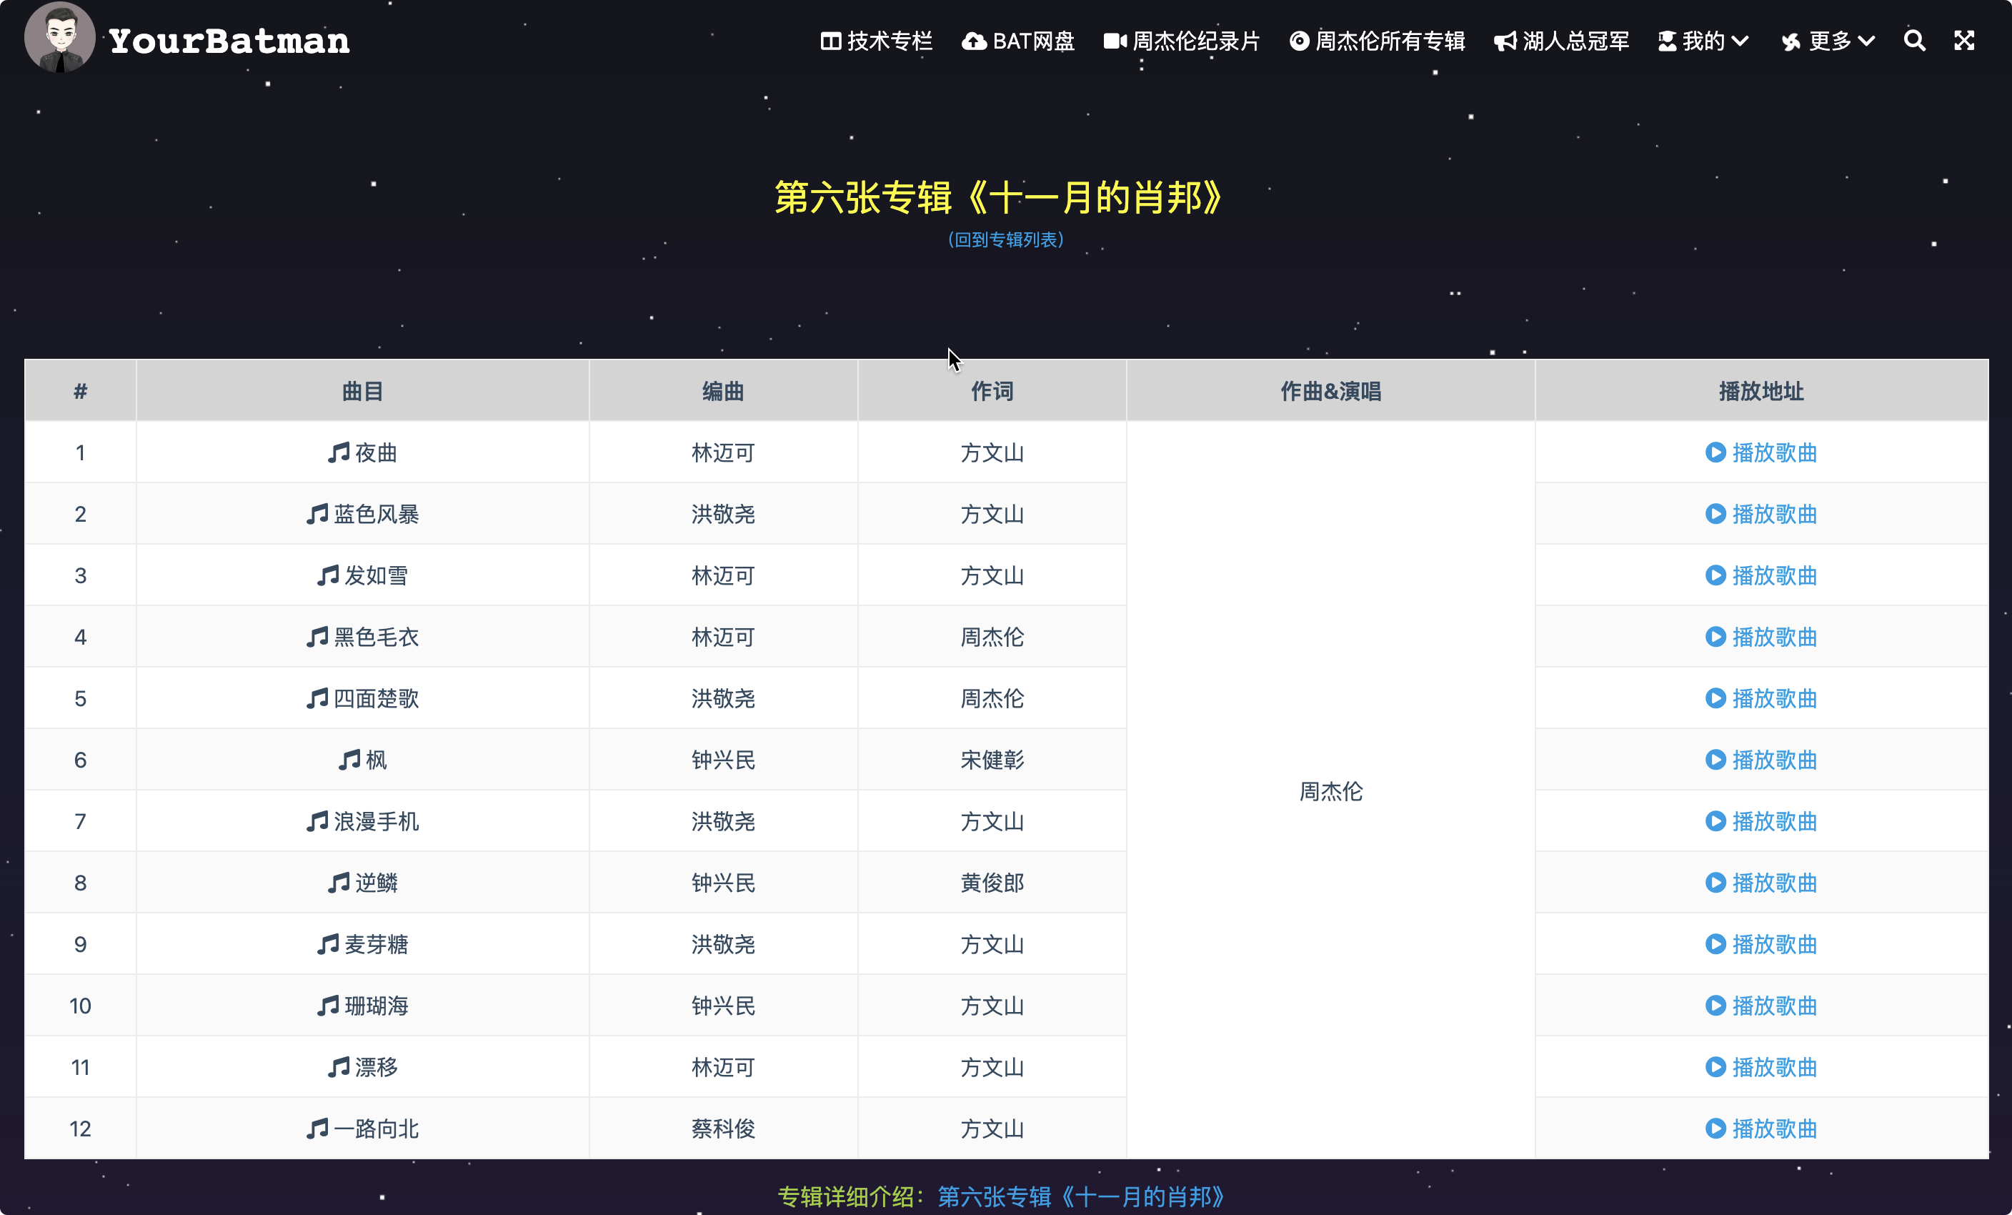Click music note icon beside 发如雪
This screenshot has height=1215, width=2012.
click(x=327, y=575)
